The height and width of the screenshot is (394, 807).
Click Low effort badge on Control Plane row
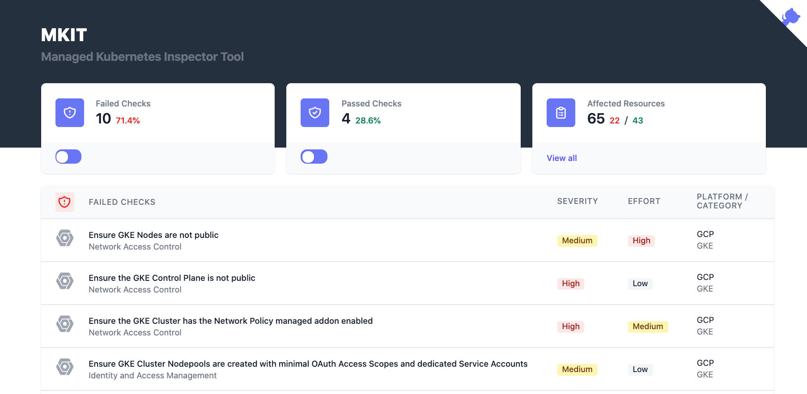[x=640, y=284]
